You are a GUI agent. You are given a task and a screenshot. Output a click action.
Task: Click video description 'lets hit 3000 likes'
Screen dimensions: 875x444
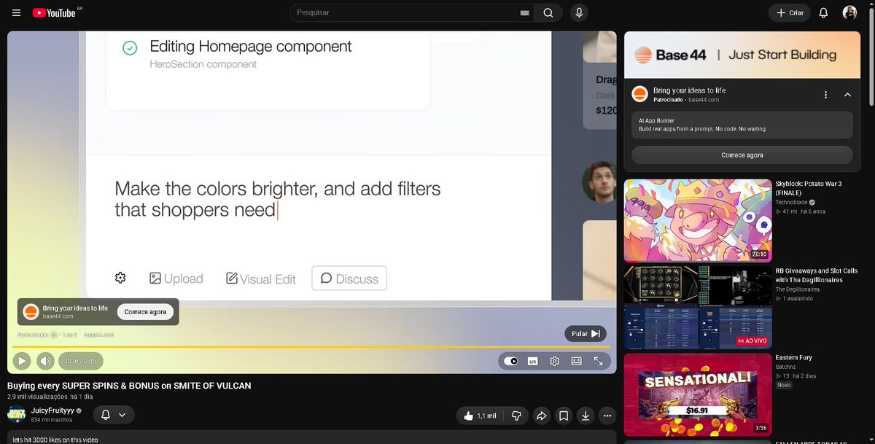[x=55, y=440]
